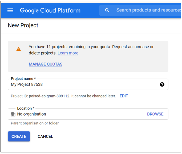Follow the Learn more link
182x154 pixels.
tap(68, 53)
